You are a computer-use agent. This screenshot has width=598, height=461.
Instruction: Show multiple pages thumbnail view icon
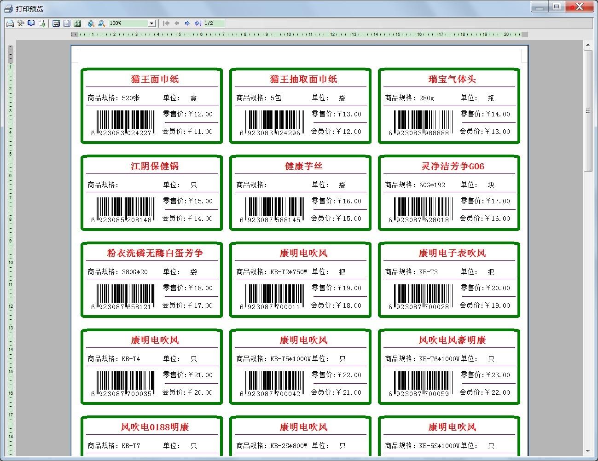[x=77, y=23]
